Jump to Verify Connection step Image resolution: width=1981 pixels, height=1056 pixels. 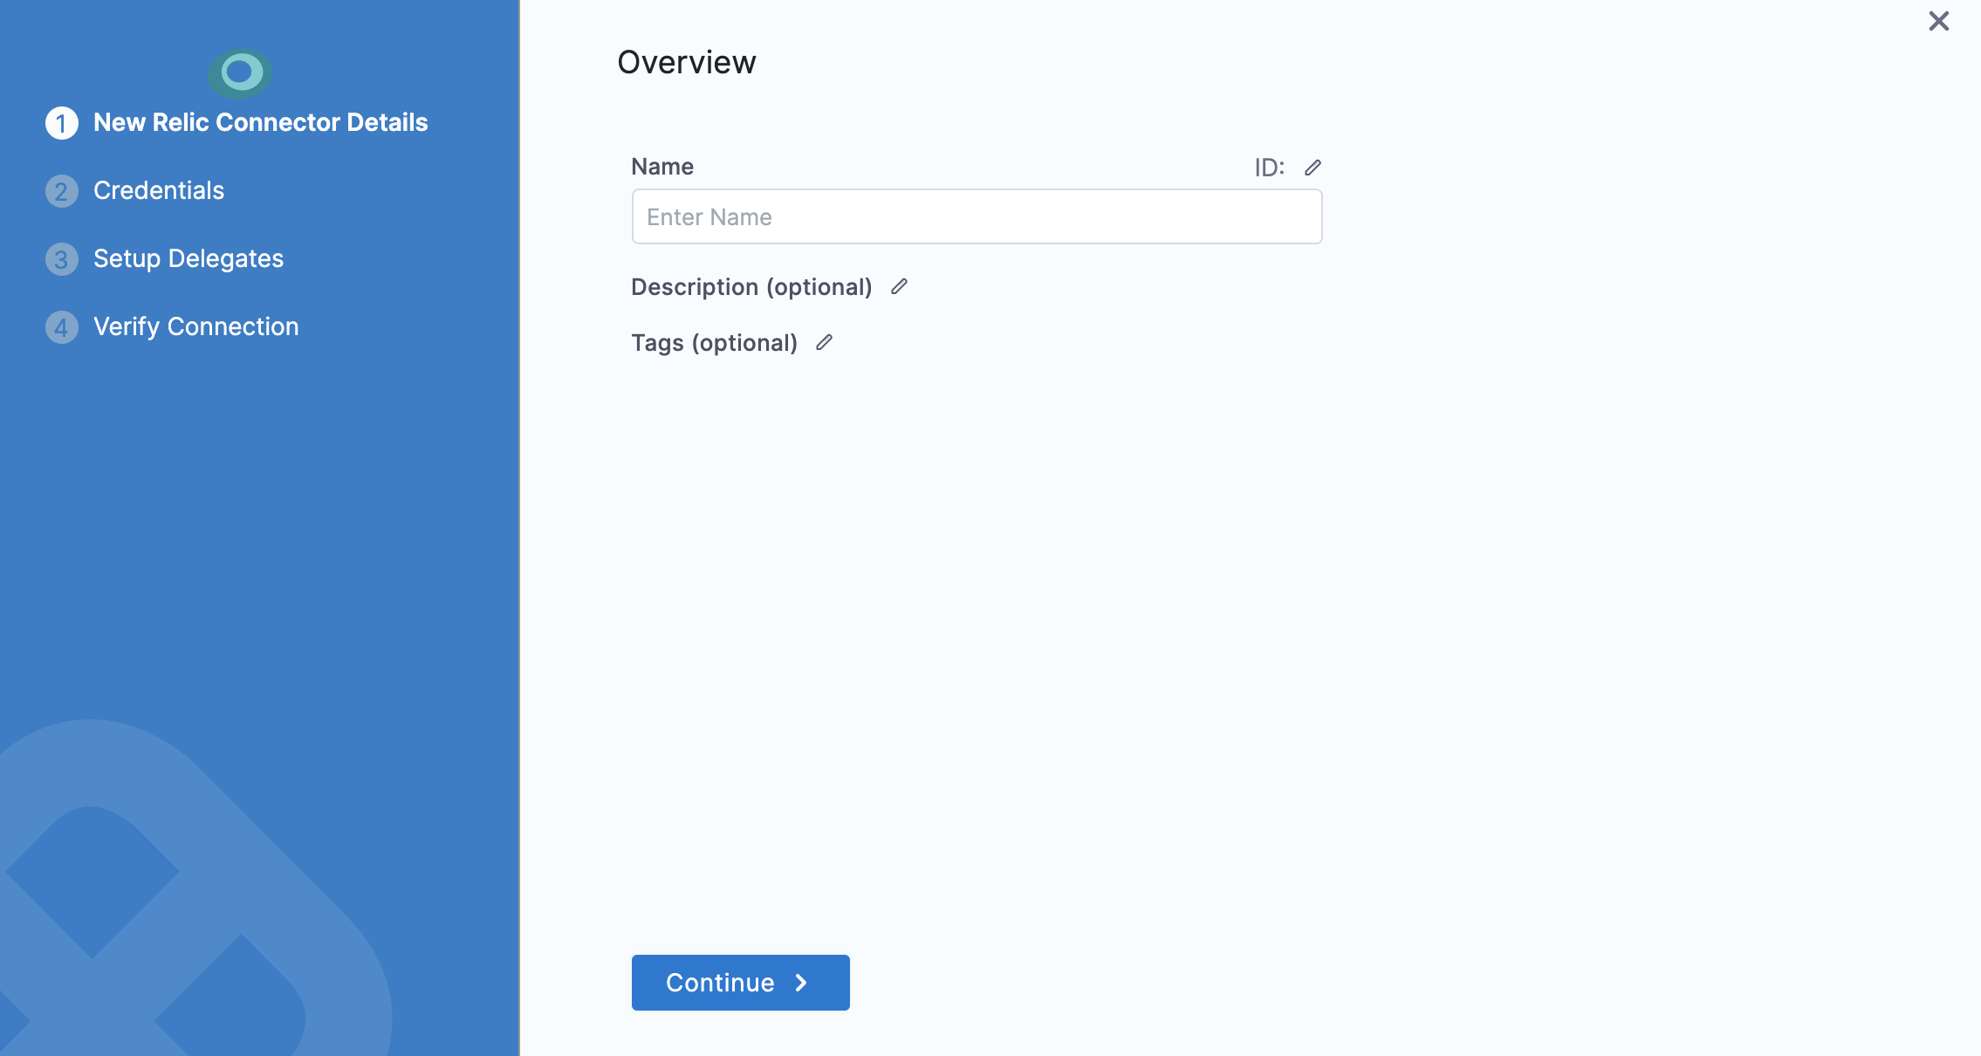(195, 327)
